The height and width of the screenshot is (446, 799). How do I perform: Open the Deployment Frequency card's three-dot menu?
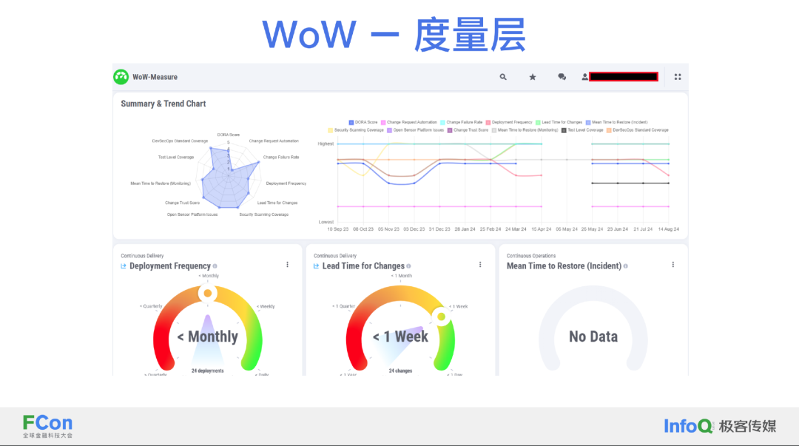tap(287, 265)
